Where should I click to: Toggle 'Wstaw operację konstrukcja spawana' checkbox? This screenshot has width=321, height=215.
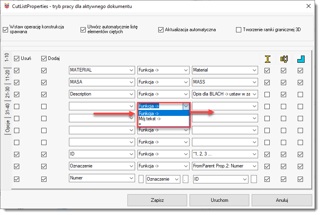6,29
